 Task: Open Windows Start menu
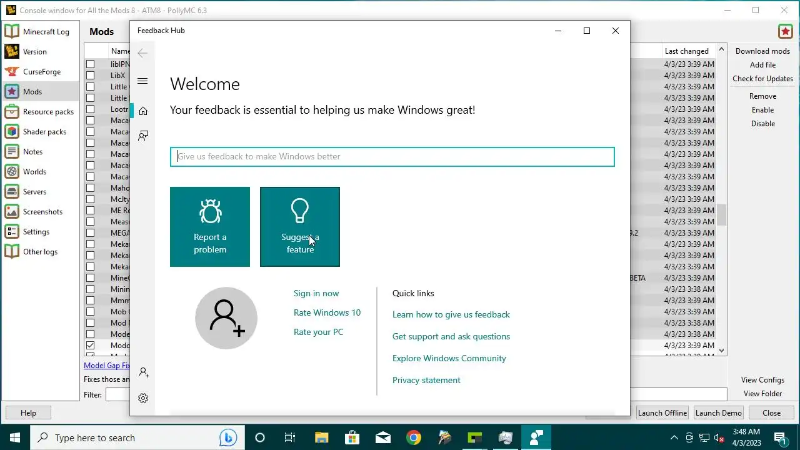[15, 437]
